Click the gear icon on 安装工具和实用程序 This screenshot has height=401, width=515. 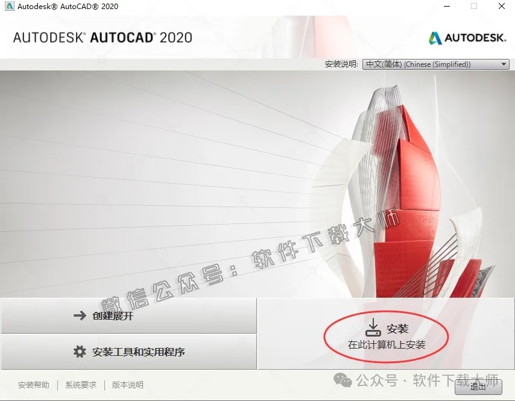coord(79,353)
